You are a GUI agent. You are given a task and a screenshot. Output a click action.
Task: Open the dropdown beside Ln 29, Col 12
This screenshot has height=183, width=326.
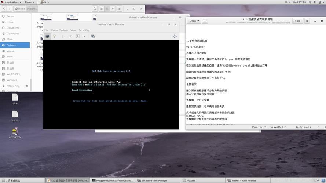319,127
